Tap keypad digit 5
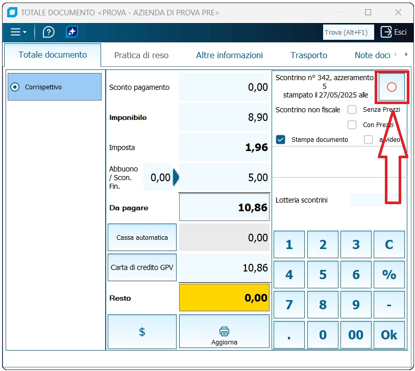Screen dimensions: 415x371 click(x=323, y=275)
